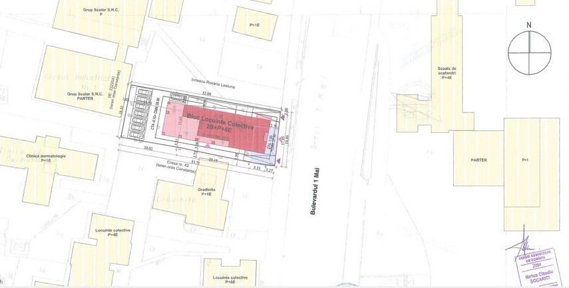This screenshot has height=288, width=569.
Task: Click the '25.19' dimension value
Action: 213,159
